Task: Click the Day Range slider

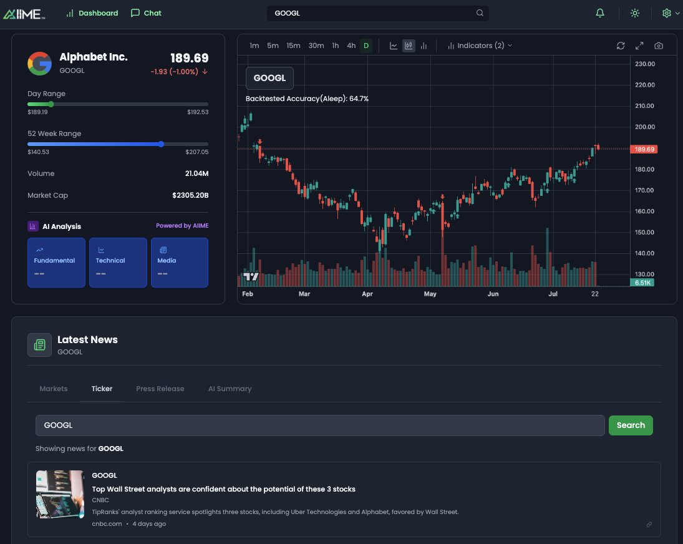Action: coord(118,104)
